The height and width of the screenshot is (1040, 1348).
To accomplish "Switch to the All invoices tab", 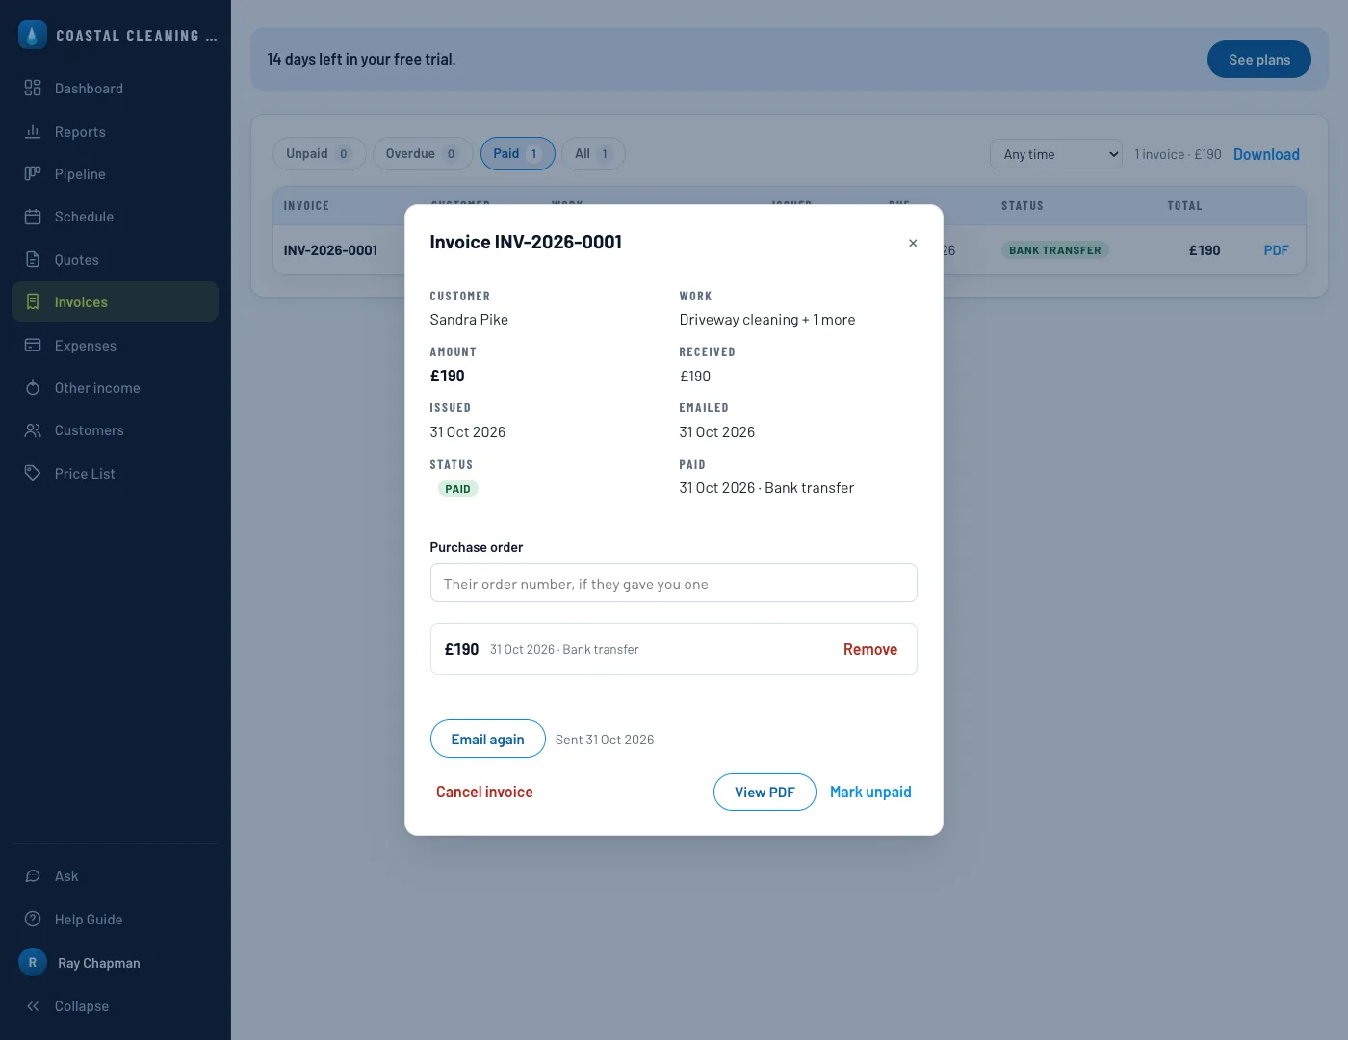I will click(x=593, y=154).
